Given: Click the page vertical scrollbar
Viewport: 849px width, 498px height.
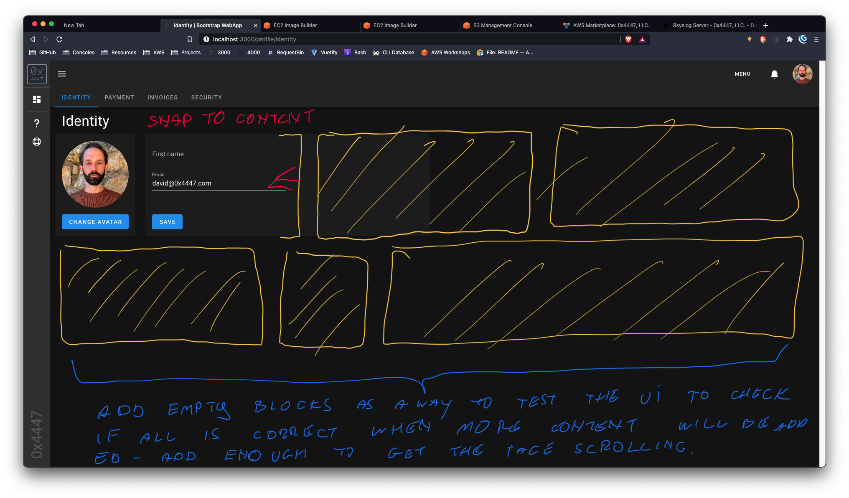Looking at the screenshot, I should pyautogui.click(x=822, y=264).
